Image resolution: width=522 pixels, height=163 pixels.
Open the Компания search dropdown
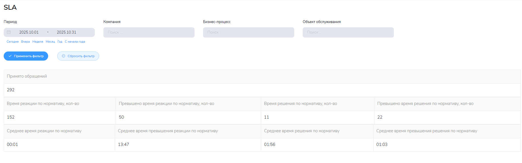point(149,32)
